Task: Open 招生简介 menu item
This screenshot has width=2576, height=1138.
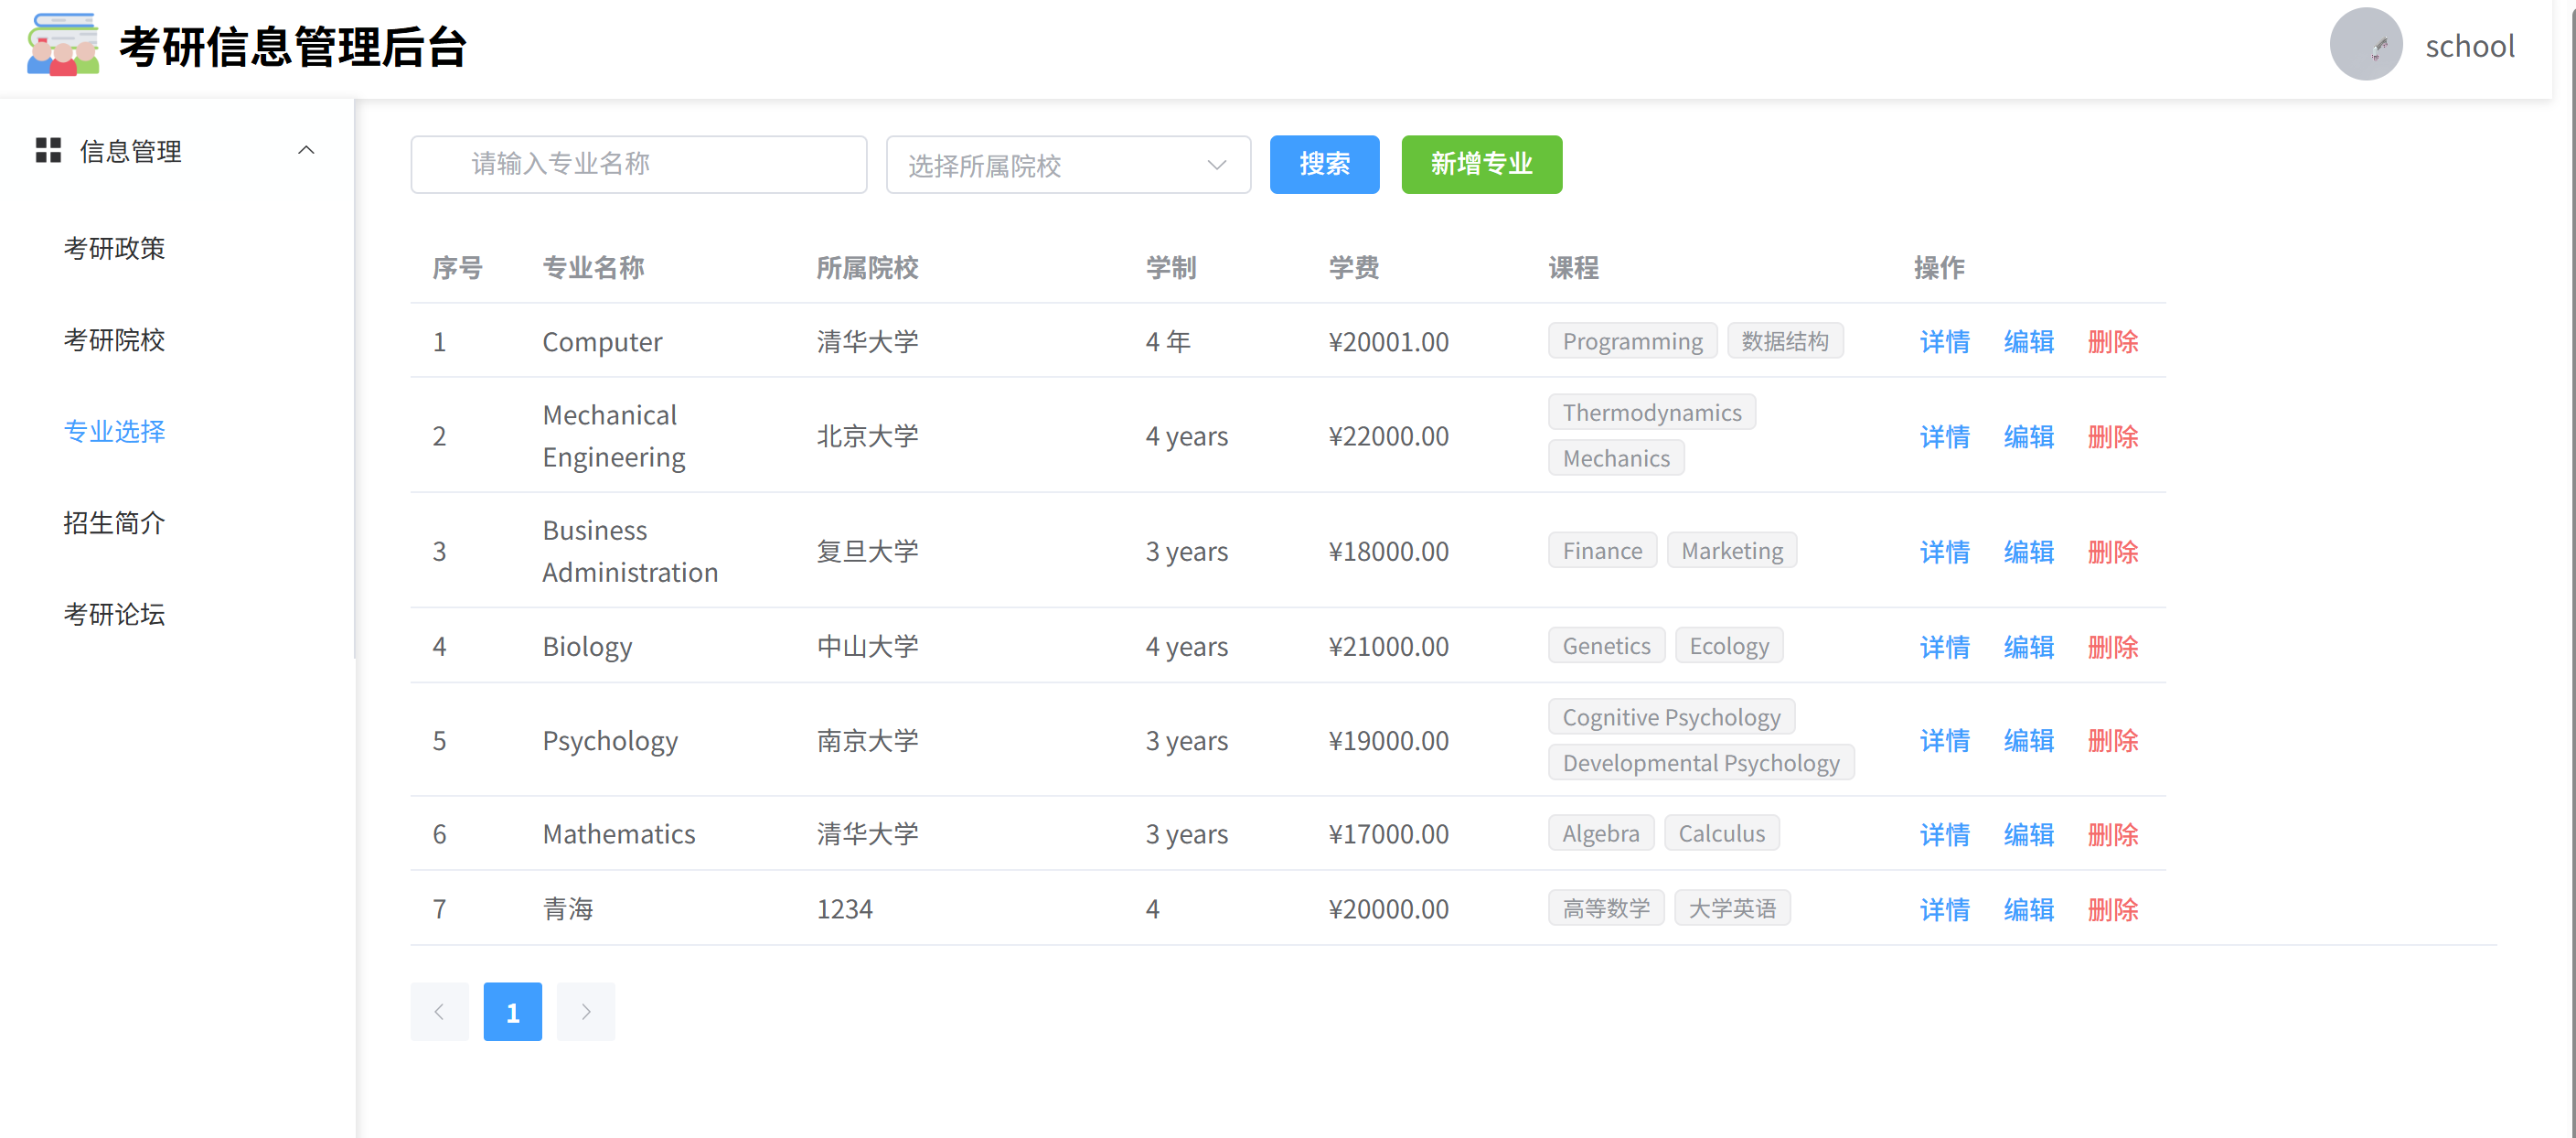Action: pos(114,522)
